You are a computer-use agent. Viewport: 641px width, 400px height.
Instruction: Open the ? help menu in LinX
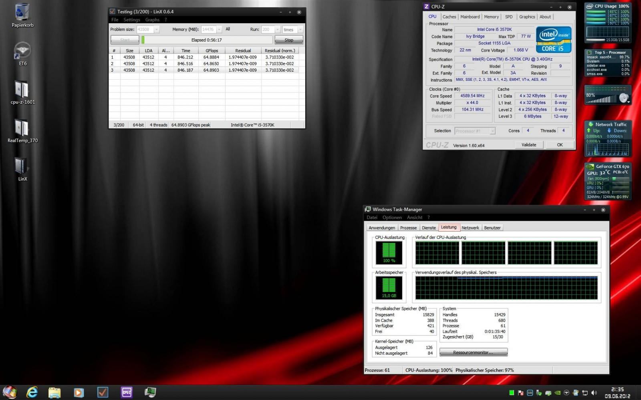165,20
